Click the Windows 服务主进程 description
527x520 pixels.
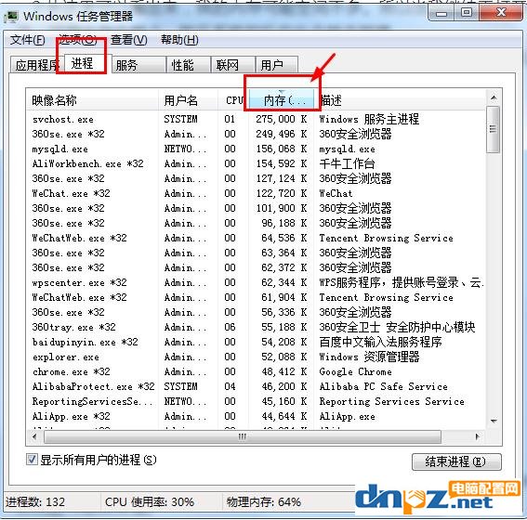(369, 119)
